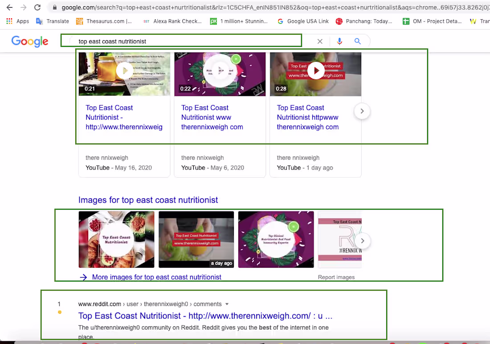The width and height of the screenshot is (490, 344).
Task: Open the breadcrumb dropdown on the Reddit result
Action: [x=227, y=304]
